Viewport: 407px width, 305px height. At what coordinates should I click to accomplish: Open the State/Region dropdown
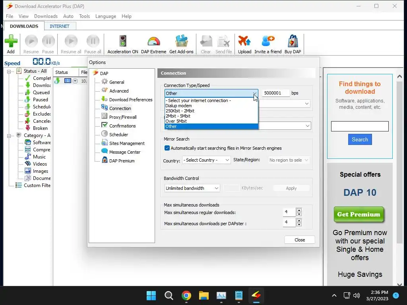[x=289, y=160]
